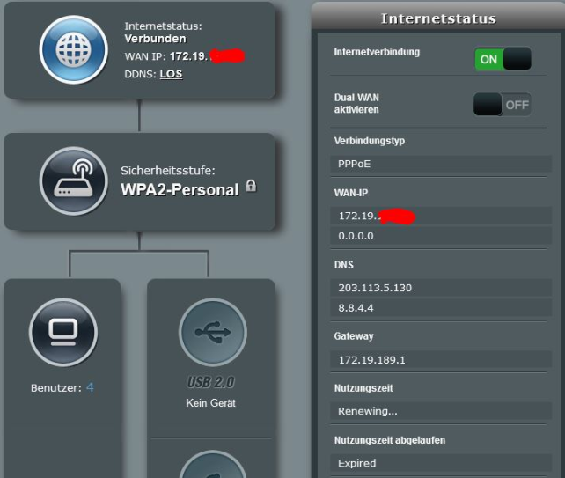565x478 pixels.
Task: Click the Benutzer count 4
Action: (90, 387)
